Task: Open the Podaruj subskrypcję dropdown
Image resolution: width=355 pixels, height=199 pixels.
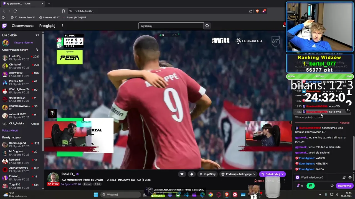Action: pos(239,174)
